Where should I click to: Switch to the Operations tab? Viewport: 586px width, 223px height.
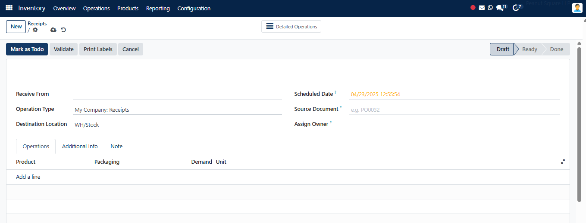pyautogui.click(x=36, y=146)
